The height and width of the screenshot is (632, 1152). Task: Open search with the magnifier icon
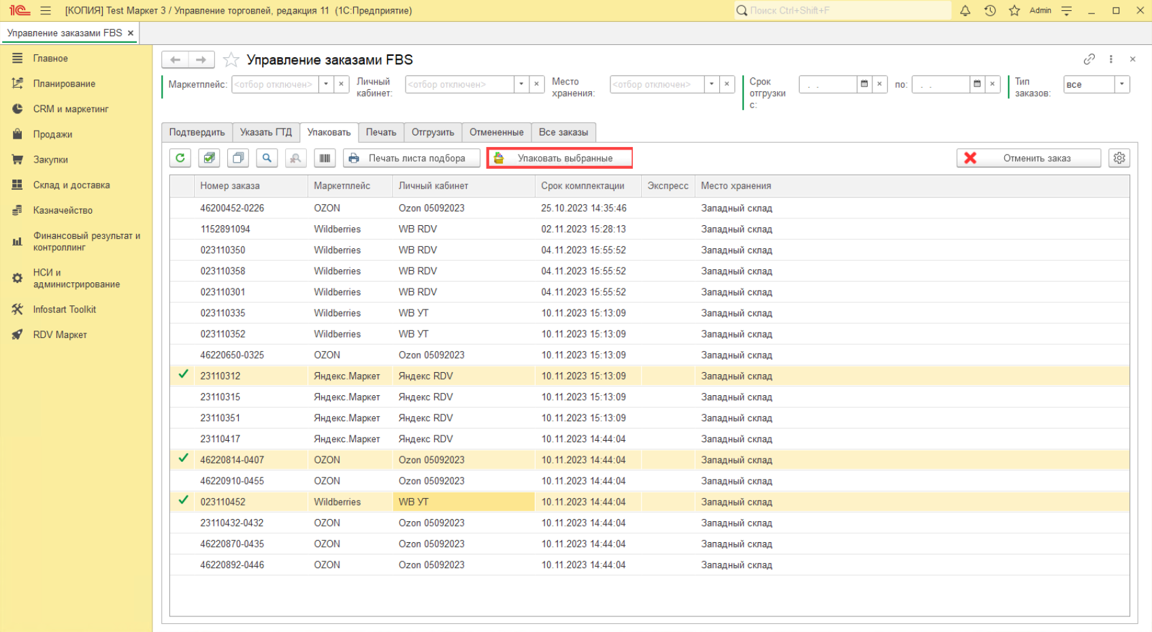click(x=267, y=158)
